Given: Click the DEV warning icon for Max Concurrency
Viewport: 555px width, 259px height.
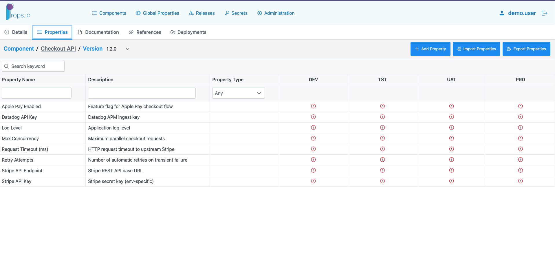Looking at the screenshot, I should point(313,138).
